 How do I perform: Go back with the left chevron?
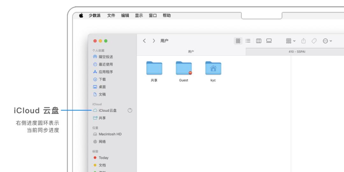144,41
